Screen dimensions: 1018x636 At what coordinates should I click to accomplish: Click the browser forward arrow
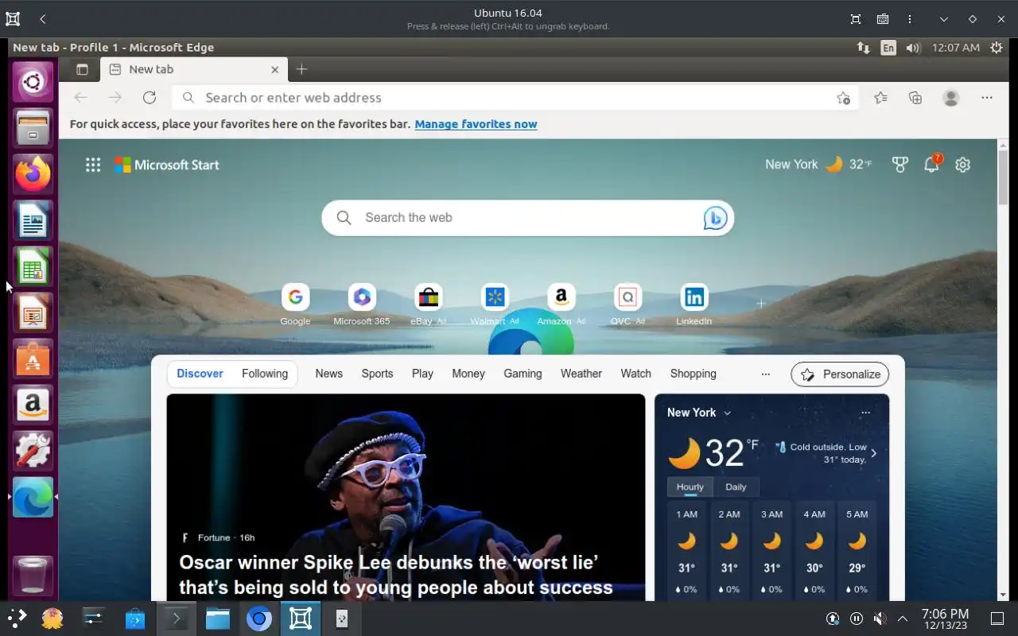[x=115, y=98]
